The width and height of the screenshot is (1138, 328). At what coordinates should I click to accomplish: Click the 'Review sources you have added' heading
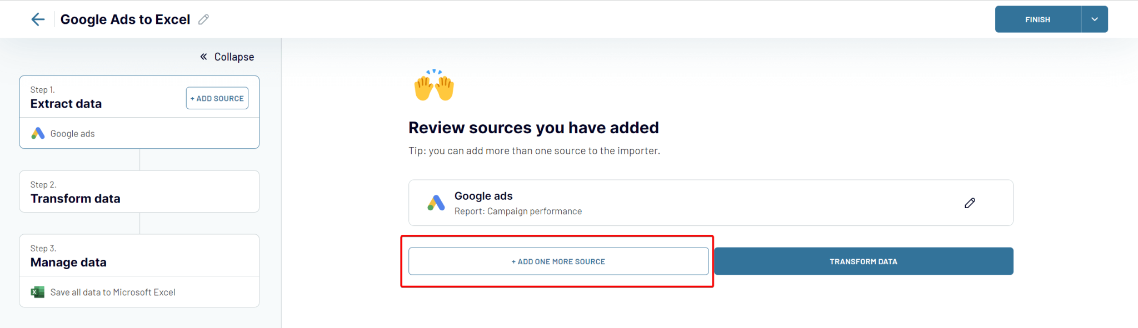point(533,128)
